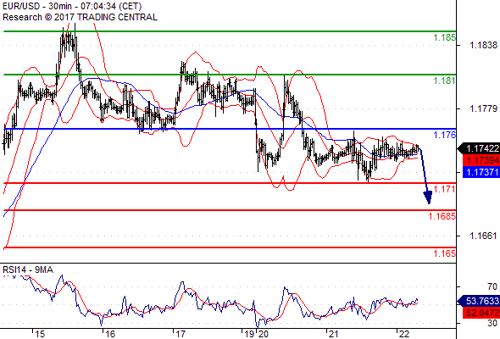Screen dimensions: 500x339
Task: Click the red 1.1685 support label
Action: pos(442,217)
